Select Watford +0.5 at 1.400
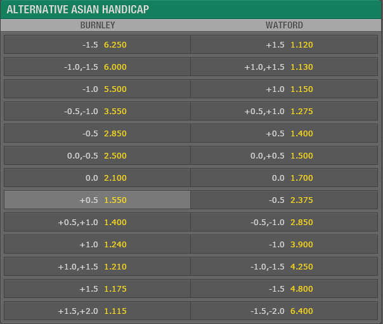Viewport: 383px width, 324px height. pyautogui.click(x=284, y=134)
